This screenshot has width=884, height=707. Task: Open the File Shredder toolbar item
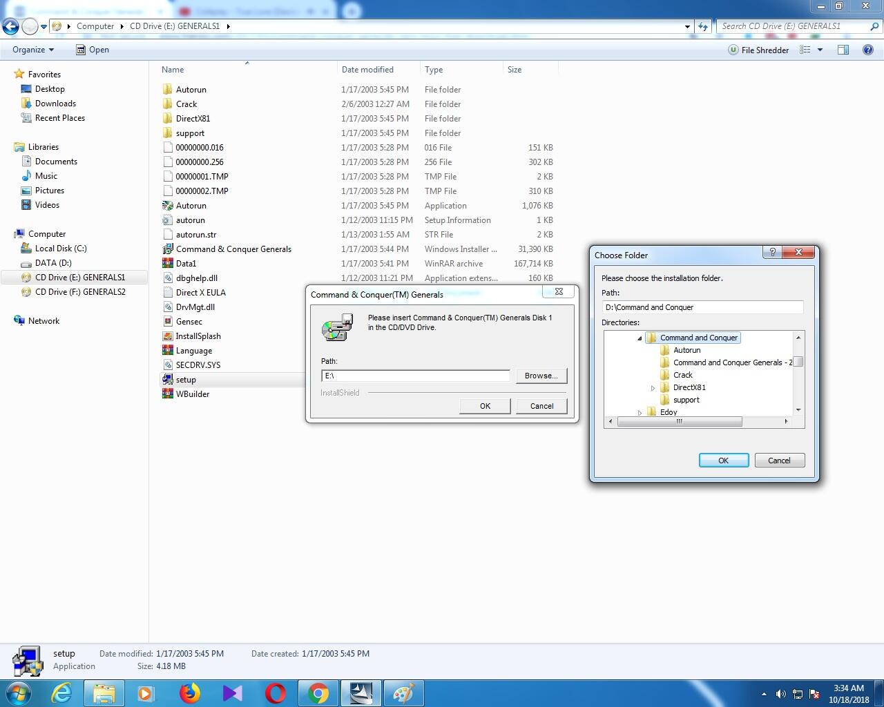point(758,50)
